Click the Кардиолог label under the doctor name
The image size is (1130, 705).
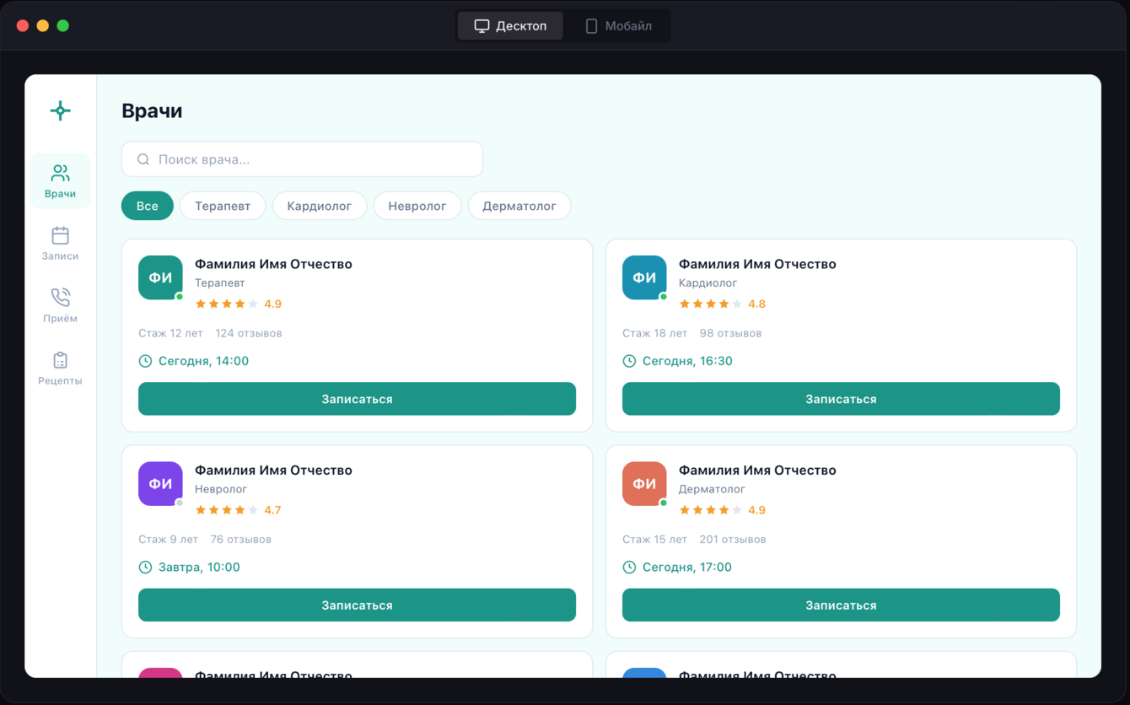708,283
